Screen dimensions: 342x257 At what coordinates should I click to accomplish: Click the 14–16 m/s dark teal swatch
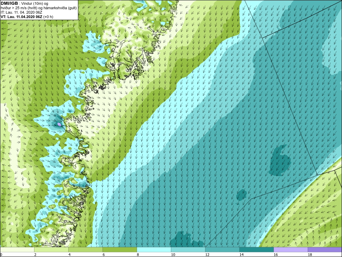coord(256,249)
